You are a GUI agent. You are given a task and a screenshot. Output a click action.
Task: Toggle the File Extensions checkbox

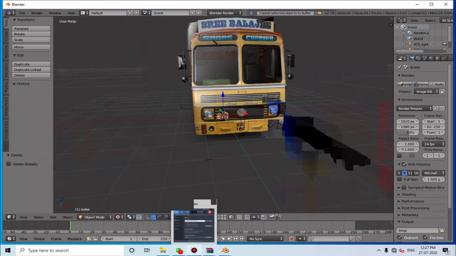pyautogui.click(x=425, y=238)
